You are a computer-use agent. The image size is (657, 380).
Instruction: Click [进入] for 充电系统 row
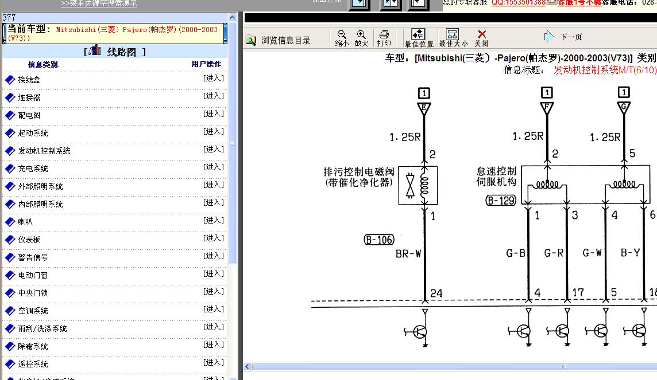(x=214, y=167)
